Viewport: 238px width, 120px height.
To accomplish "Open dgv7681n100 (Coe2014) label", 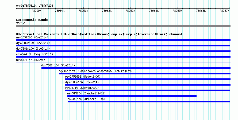I will (x=33, y=49).
